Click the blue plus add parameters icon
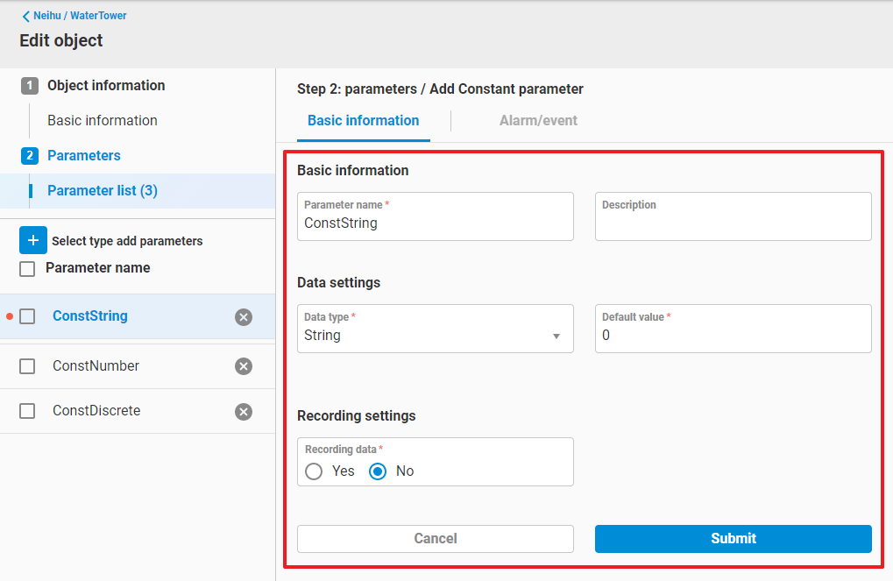 [x=32, y=240]
